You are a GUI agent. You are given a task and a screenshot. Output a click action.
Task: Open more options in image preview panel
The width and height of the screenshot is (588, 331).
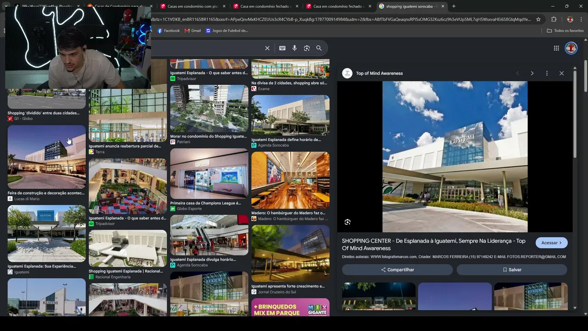tap(547, 74)
